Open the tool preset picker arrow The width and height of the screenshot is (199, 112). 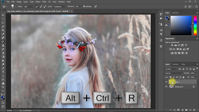pos(7,7)
